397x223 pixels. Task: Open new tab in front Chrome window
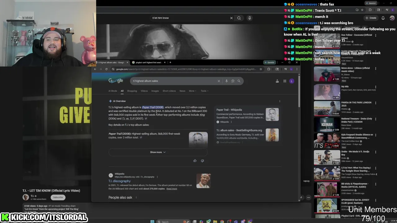click(x=170, y=62)
